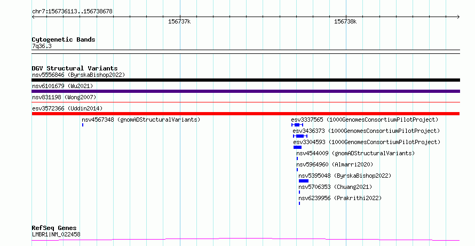Click the nsv5964960 blue tick marker
This screenshot has width=475, height=246.
(x=297, y=170)
